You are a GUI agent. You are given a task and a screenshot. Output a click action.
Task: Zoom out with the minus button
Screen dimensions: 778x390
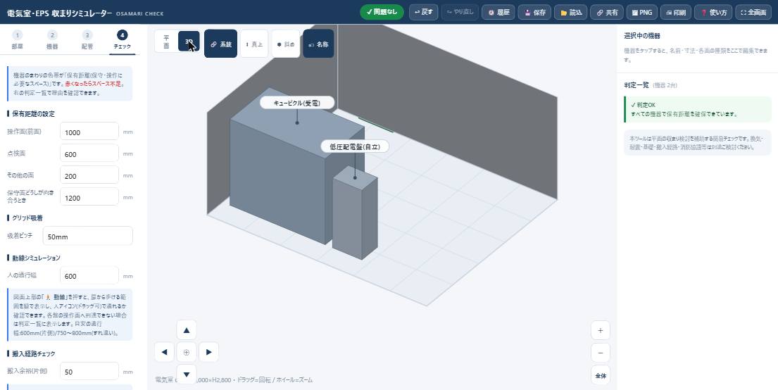(x=601, y=353)
